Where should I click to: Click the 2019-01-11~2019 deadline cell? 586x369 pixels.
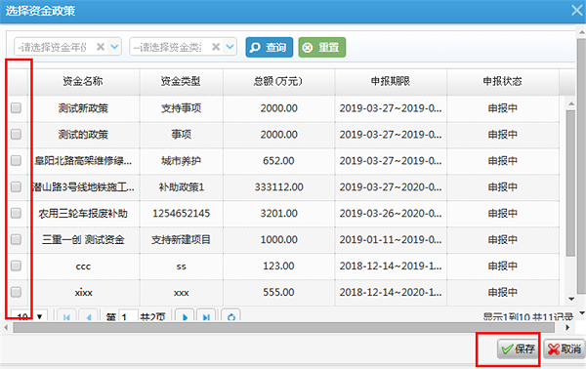[391, 240]
